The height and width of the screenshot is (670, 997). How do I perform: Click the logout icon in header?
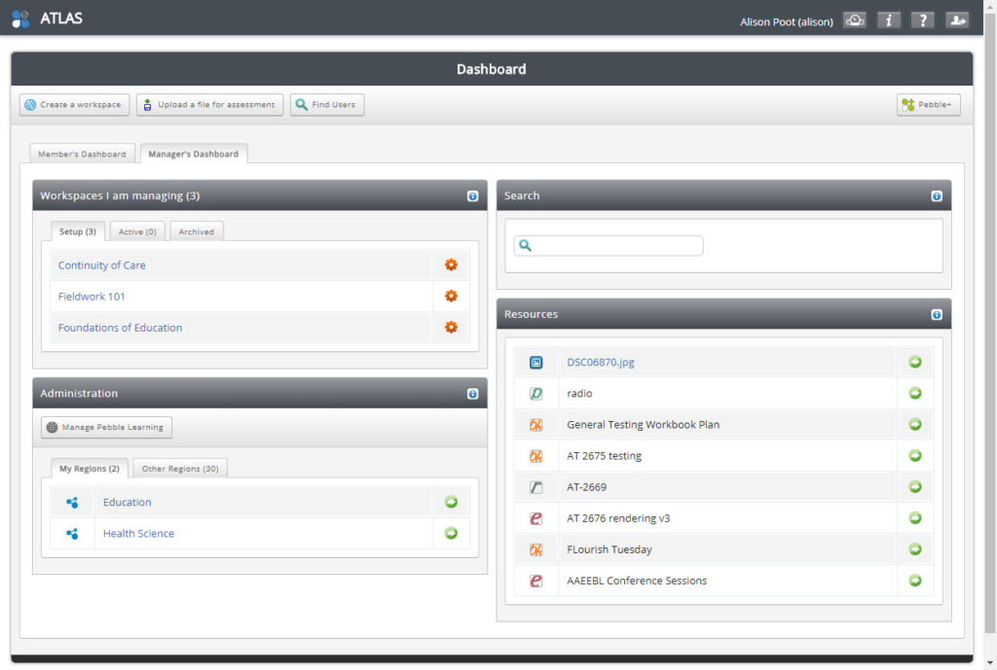(957, 20)
